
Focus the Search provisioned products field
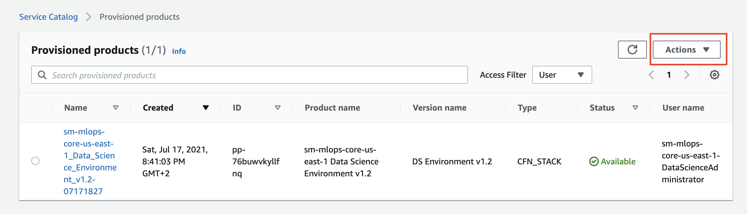[x=255, y=75]
